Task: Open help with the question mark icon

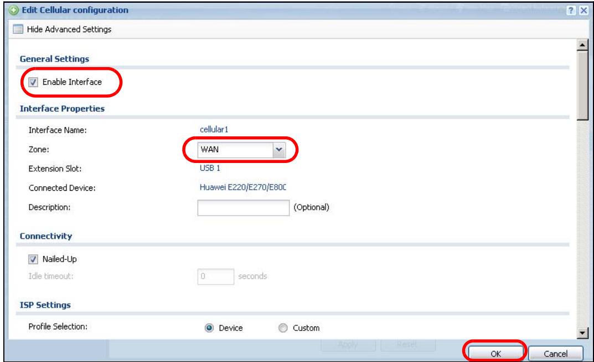Action: pos(571,10)
